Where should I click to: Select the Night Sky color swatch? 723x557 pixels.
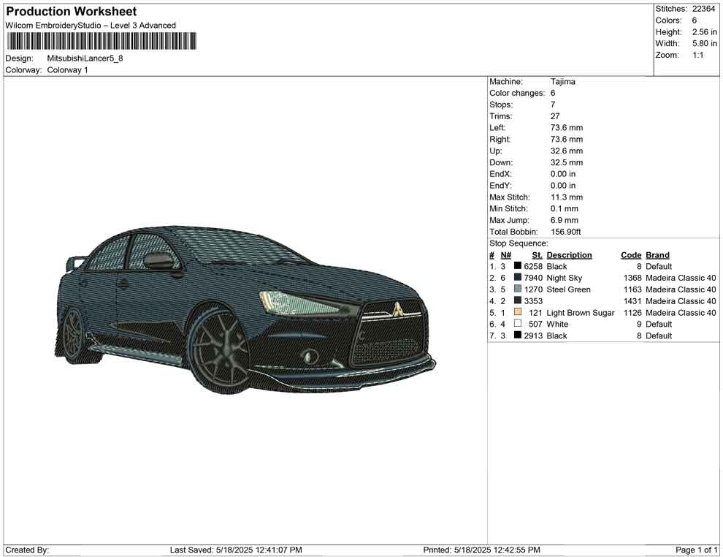[x=518, y=278]
